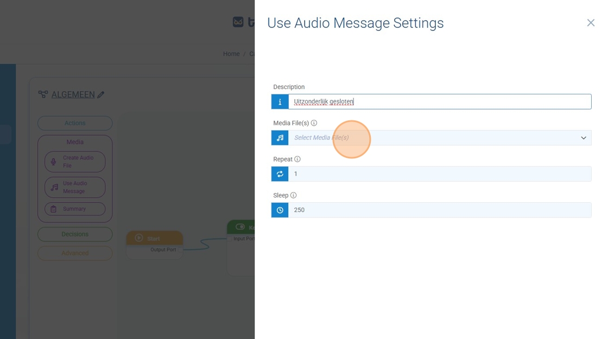This screenshot has height=339, width=608.
Task: Open the Select Media File(s) dropdown
Action: 434,138
